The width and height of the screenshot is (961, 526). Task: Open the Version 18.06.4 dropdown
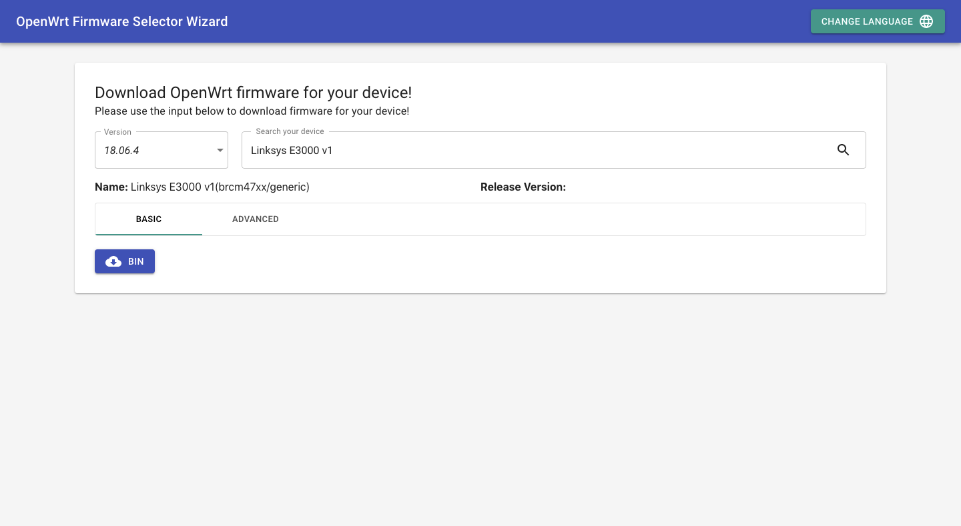[x=162, y=150]
